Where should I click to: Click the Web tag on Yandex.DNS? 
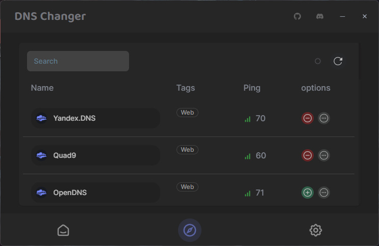click(x=187, y=113)
